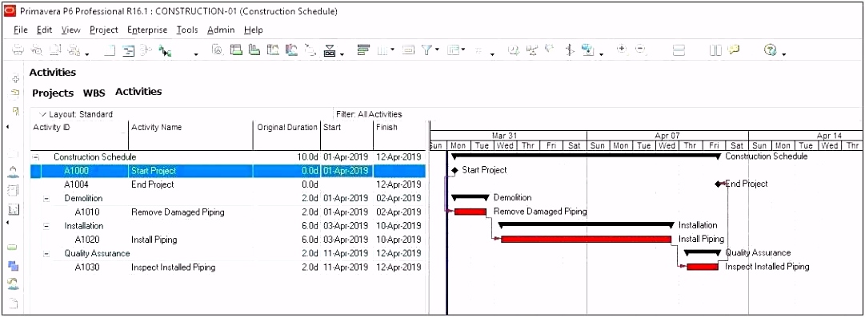Sort by Original Duration column header
Viewport: 865px width, 317px height.
click(286, 136)
